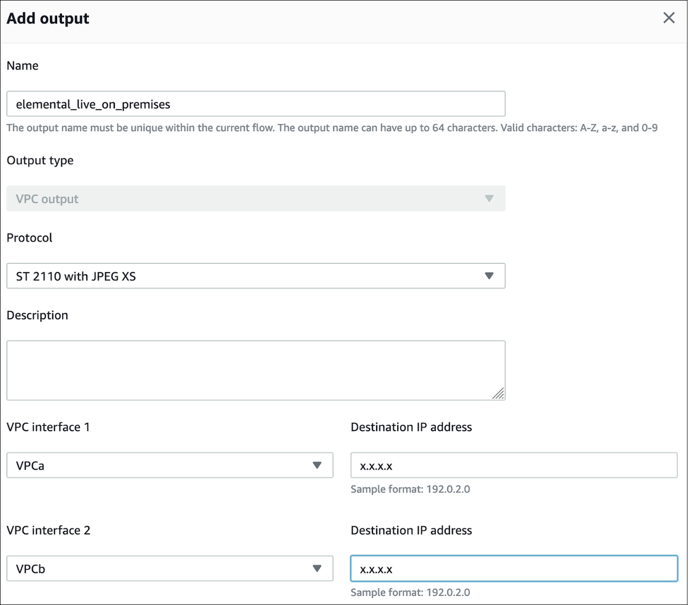The height and width of the screenshot is (605, 689).
Task: Click the Description field label
Action: [37, 315]
